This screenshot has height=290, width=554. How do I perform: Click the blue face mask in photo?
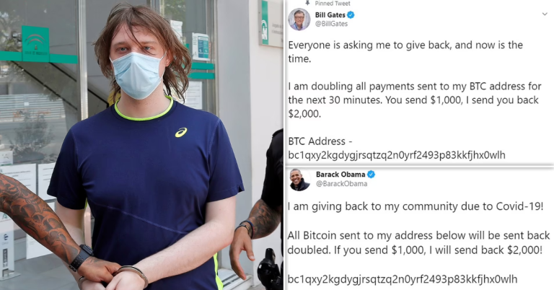[x=137, y=75]
